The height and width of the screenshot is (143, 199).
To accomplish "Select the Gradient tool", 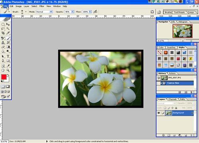I will coord(8,47).
